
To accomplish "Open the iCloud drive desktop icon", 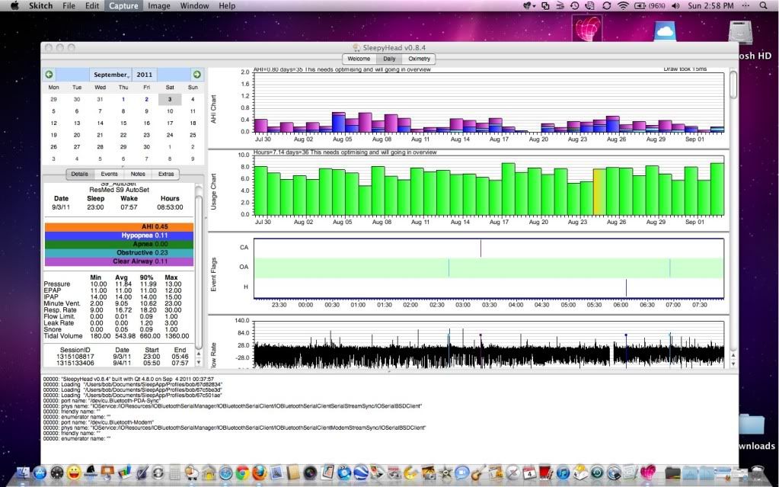I will click(x=665, y=31).
